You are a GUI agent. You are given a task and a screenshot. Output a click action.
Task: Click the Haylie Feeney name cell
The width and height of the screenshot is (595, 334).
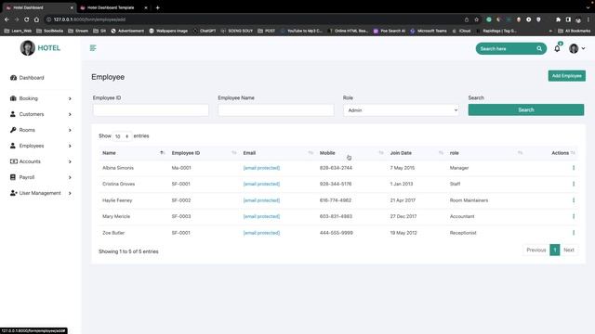(x=117, y=200)
